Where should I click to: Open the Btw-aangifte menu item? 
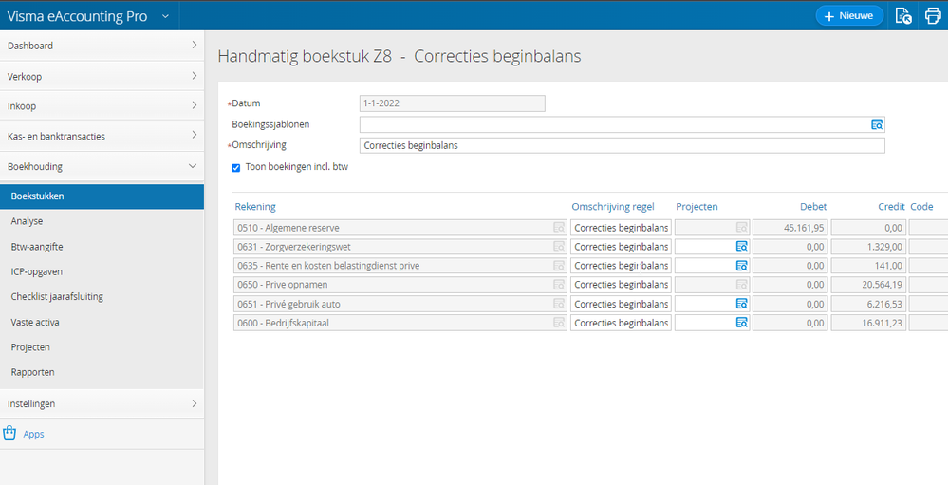pos(37,246)
